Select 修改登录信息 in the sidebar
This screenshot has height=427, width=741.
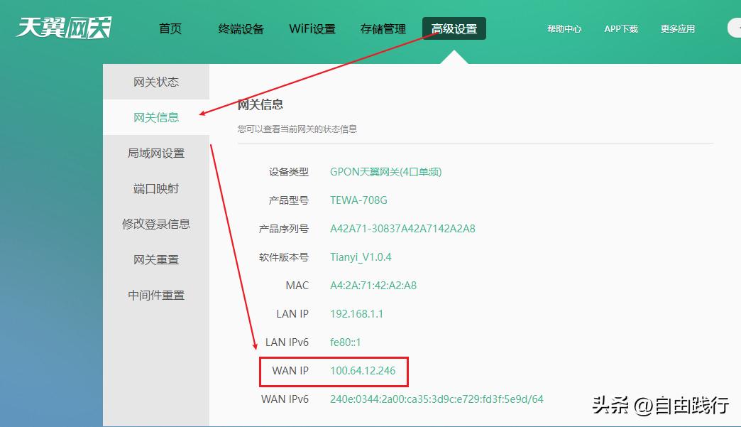(x=156, y=224)
